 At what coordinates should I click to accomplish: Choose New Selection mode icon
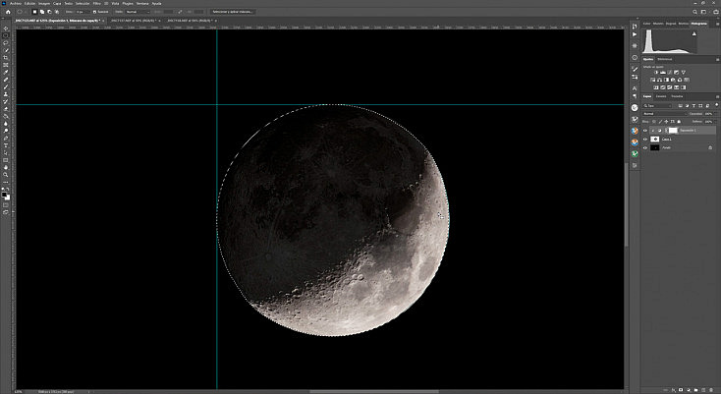click(x=34, y=12)
